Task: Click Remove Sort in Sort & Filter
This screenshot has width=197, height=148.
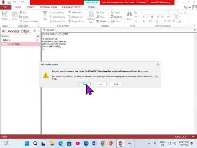Action: point(58,21)
